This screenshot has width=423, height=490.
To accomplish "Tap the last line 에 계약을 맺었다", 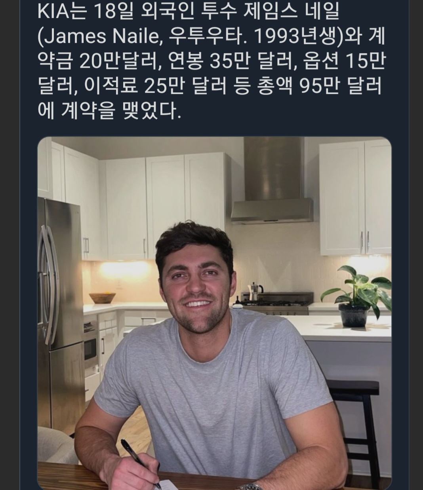I will [109, 111].
